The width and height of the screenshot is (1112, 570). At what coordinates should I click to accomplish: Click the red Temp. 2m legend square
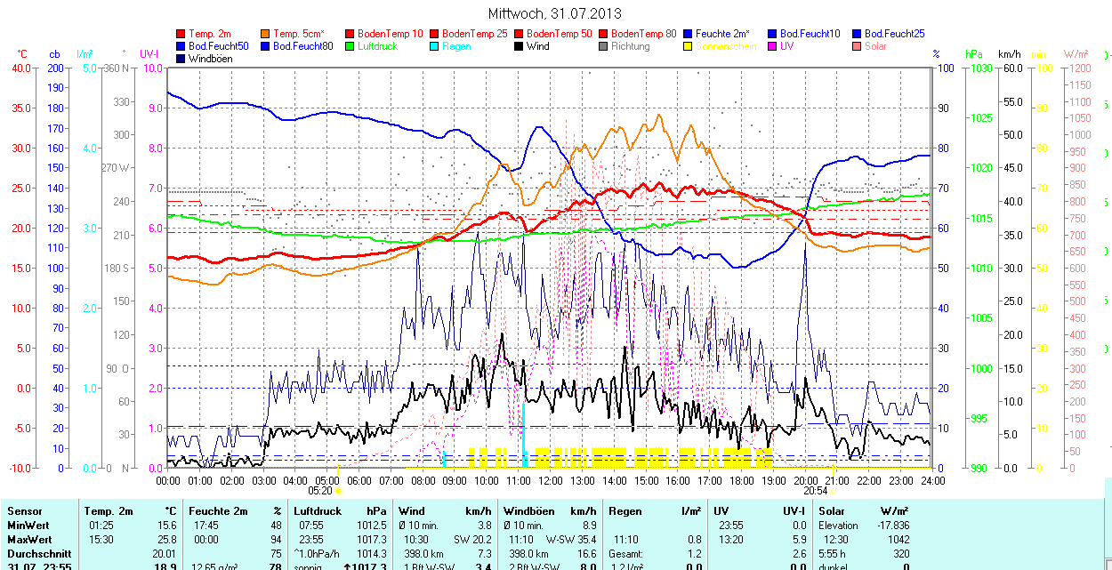tap(181, 34)
